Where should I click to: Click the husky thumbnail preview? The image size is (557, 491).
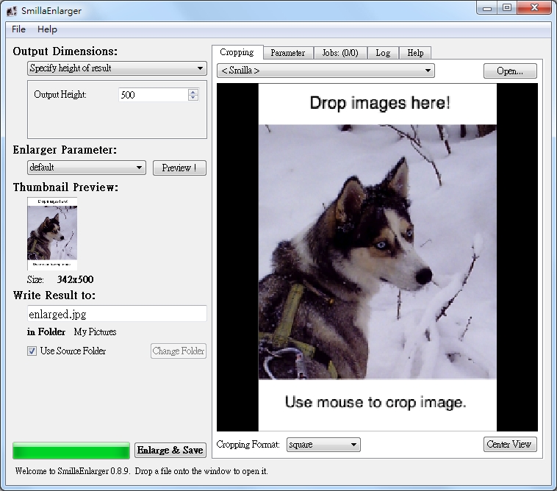pyautogui.click(x=52, y=234)
